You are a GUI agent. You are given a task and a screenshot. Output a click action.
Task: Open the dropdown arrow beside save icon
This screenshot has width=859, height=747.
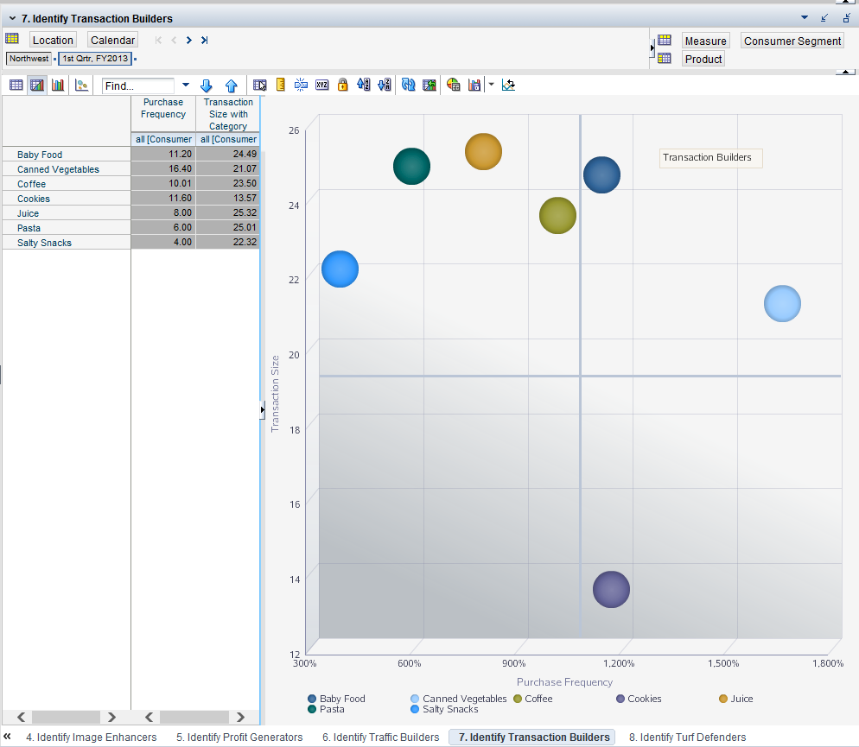(x=491, y=85)
